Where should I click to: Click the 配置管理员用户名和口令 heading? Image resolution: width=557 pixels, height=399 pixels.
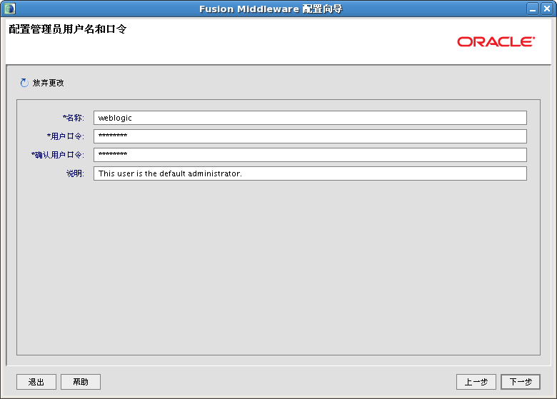click(x=68, y=29)
